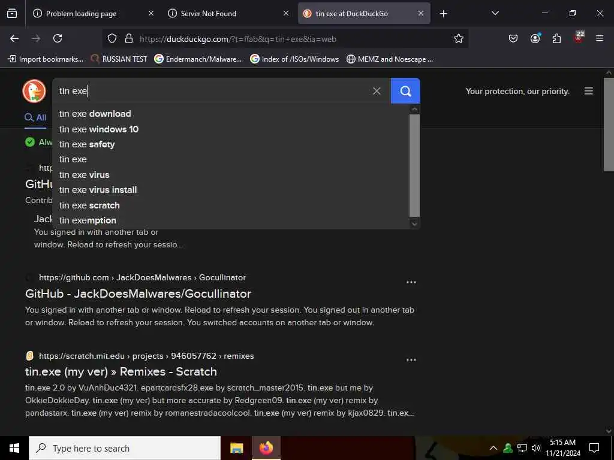Click Your protection, our priority text
Image resolution: width=614 pixels, height=460 pixels.
[517, 91]
